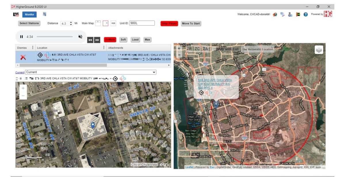Click UnMute to restore call audio
The height and width of the screenshot is (180, 345).
pyautogui.click(x=110, y=40)
